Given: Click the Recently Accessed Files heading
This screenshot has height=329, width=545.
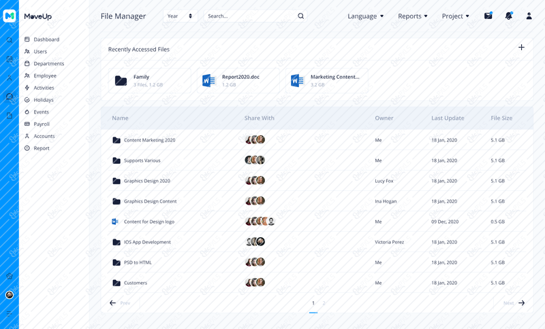Looking at the screenshot, I should tap(139, 50).
